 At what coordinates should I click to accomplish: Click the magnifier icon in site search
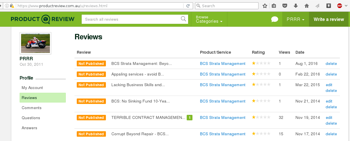[x=183, y=19]
